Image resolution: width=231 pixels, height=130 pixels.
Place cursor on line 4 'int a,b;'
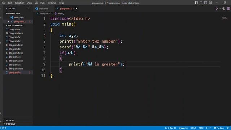click(69, 36)
